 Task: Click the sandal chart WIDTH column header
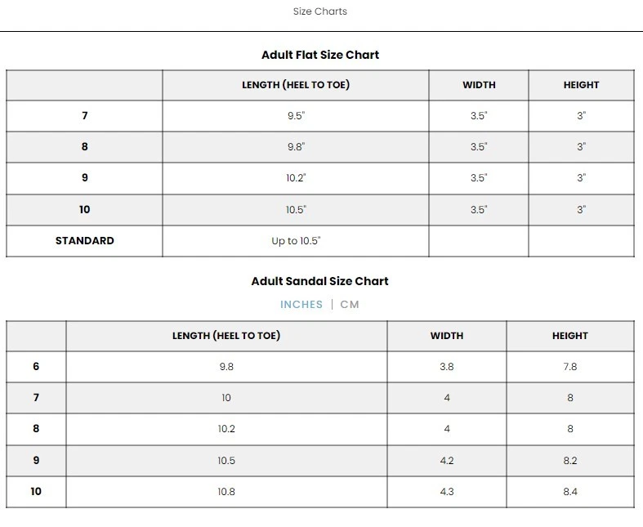point(447,336)
